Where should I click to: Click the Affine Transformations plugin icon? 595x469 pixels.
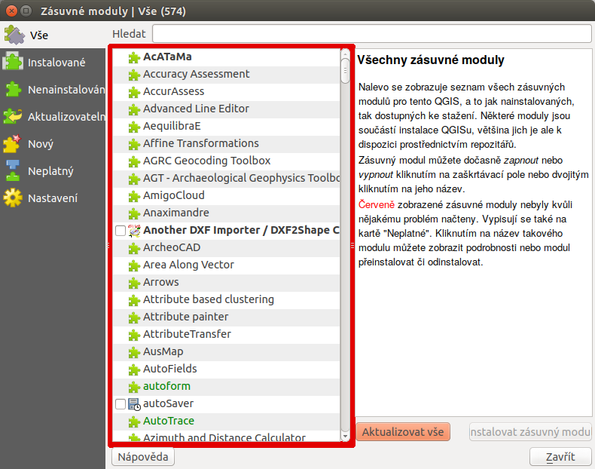tap(134, 144)
